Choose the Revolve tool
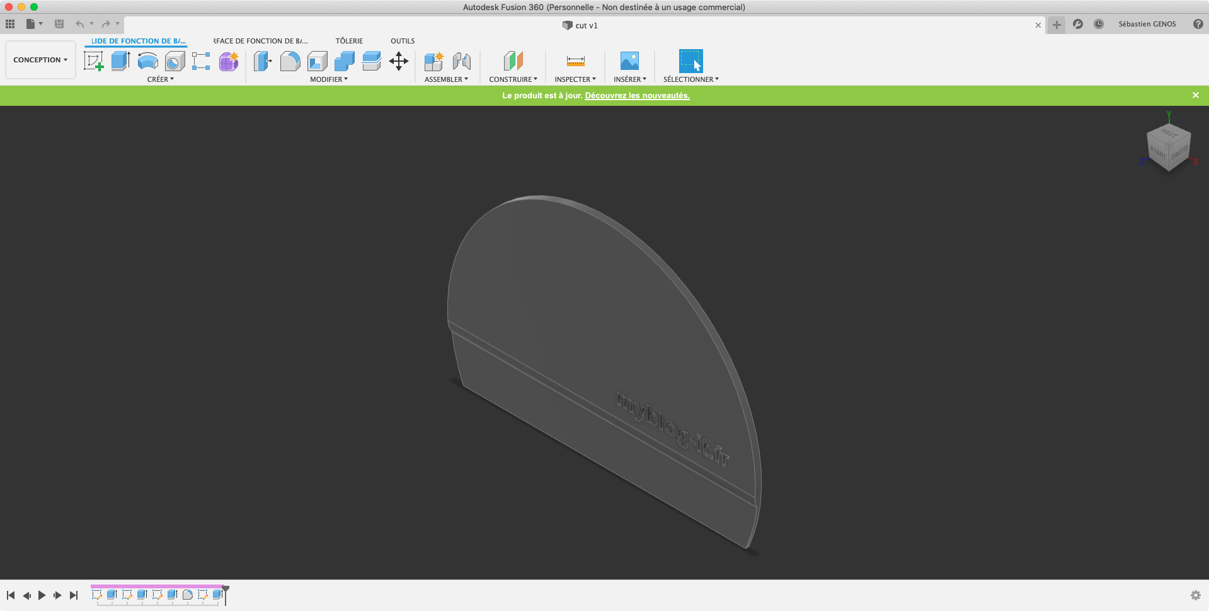 click(x=147, y=61)
